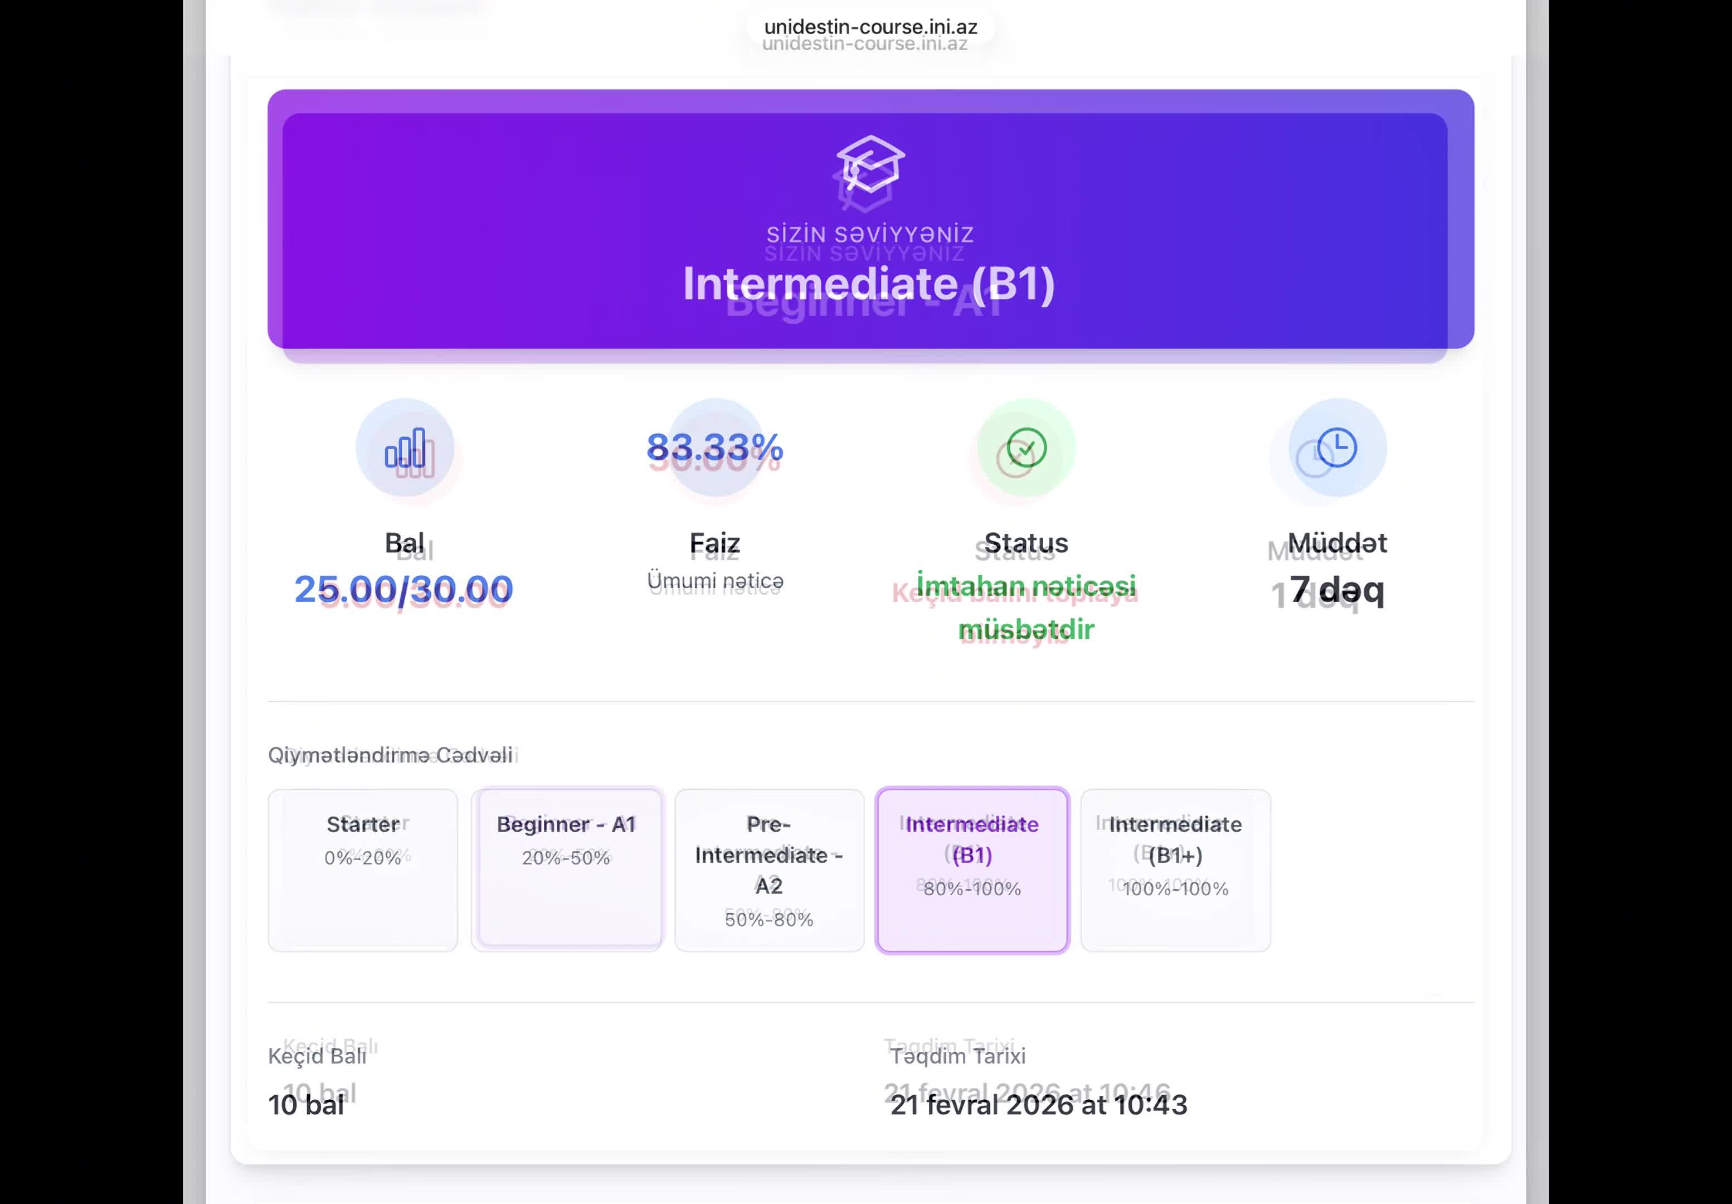Click the clock Müddət icon
1732x1204 pixels.
pos(1337,448)
